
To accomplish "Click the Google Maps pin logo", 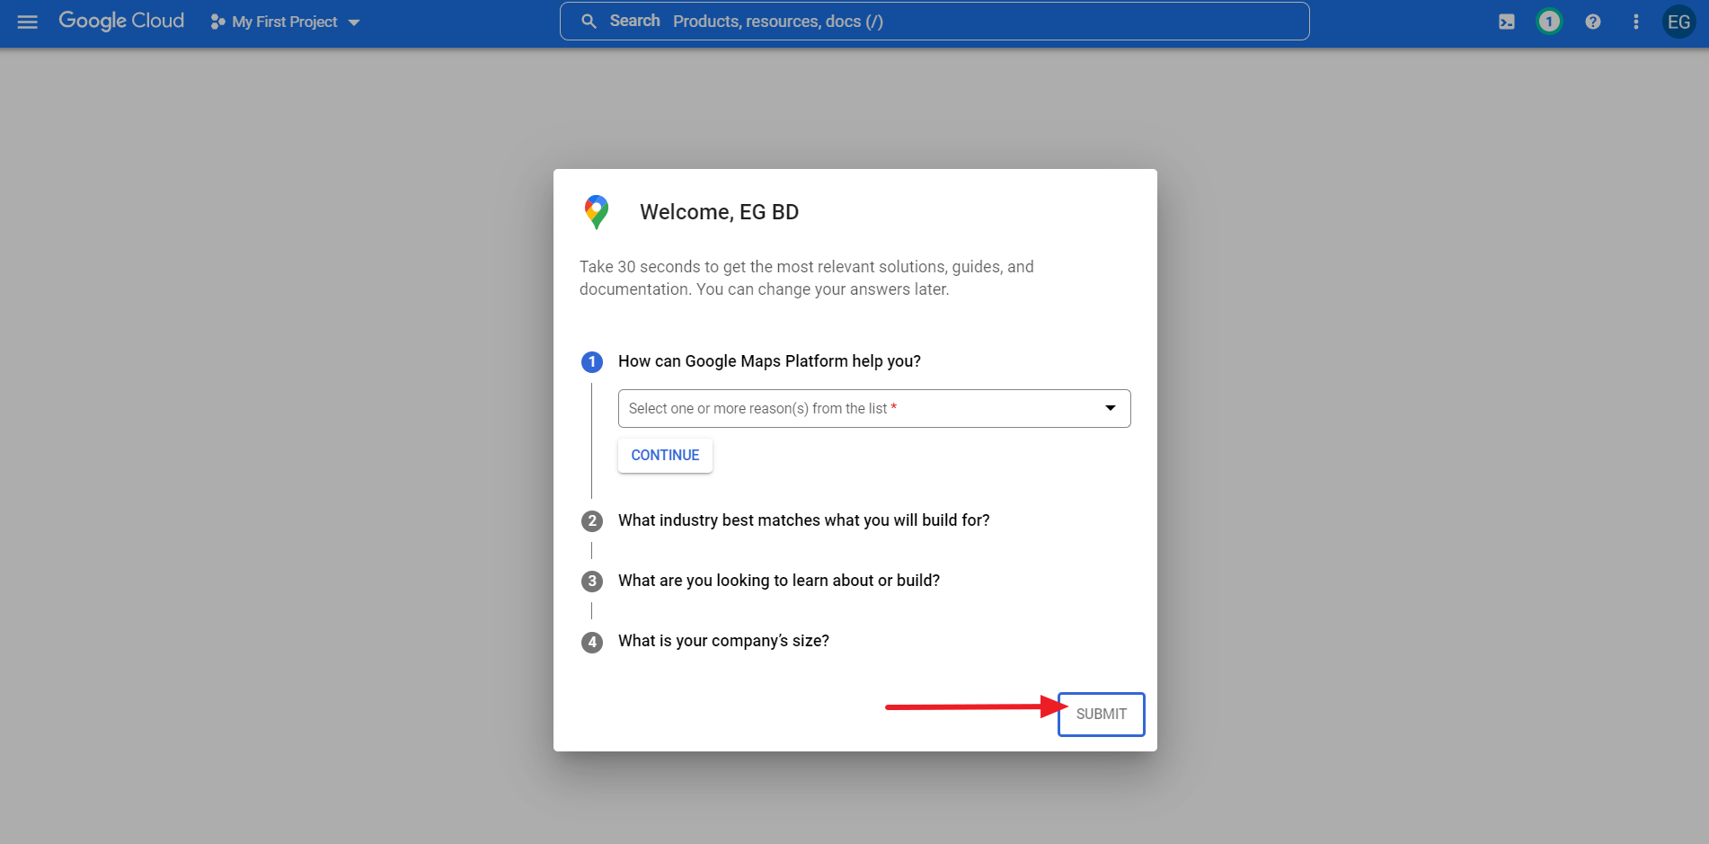I will 597,212.
